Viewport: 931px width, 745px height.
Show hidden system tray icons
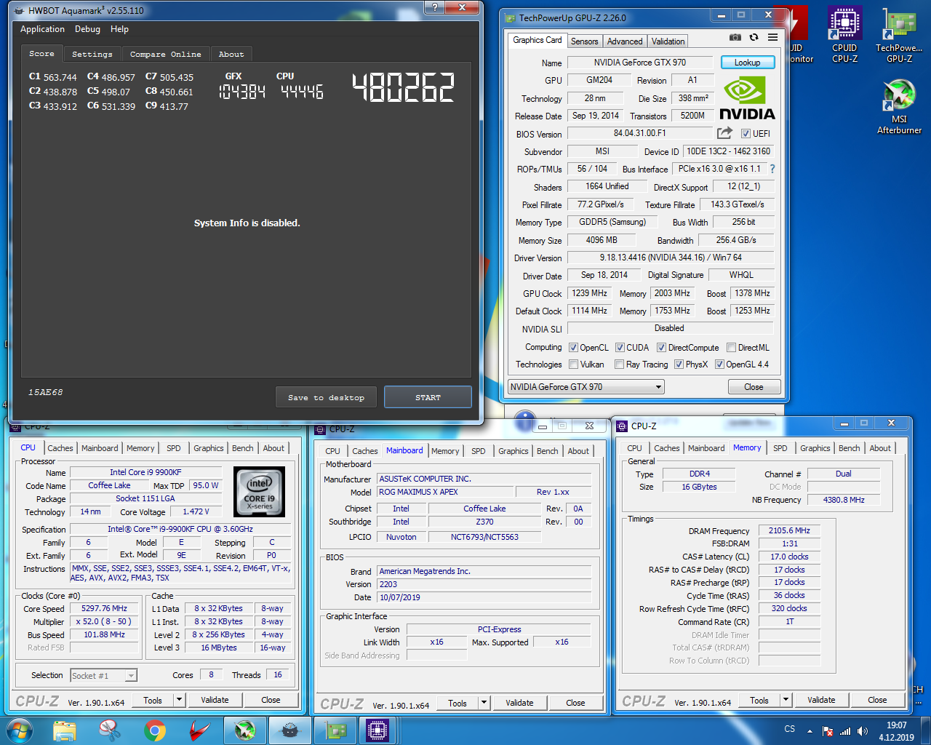pyautogui.click(x=810, y=731)
